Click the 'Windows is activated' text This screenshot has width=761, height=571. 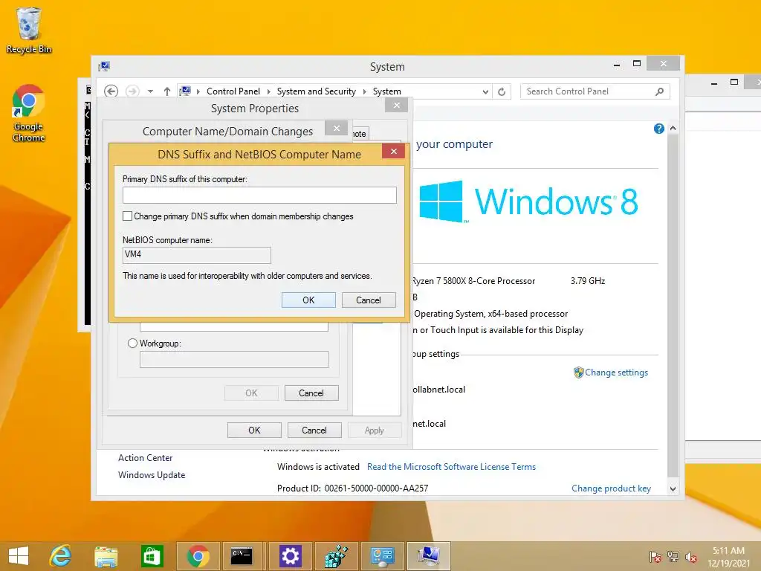pos(318,467)
